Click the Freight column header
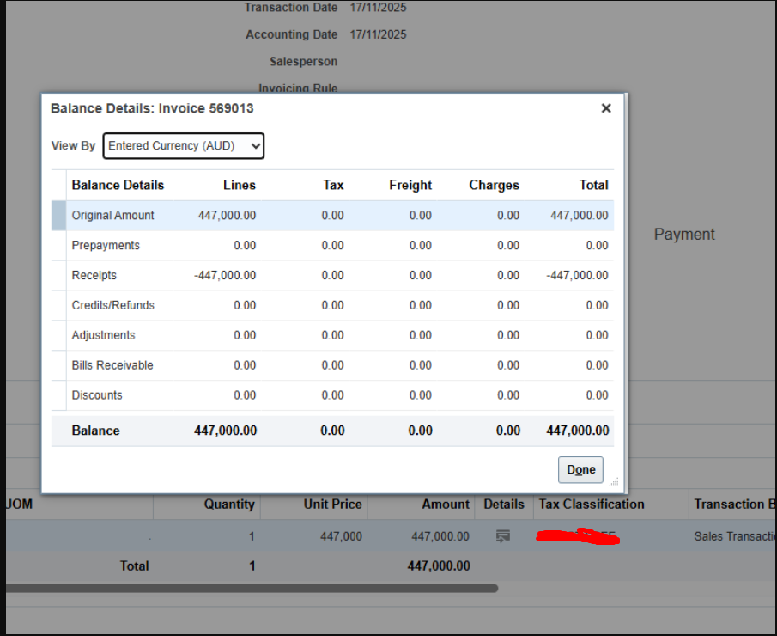Image resolution: width=777 pixels, height=636 pixels. (x=410, y=185)
